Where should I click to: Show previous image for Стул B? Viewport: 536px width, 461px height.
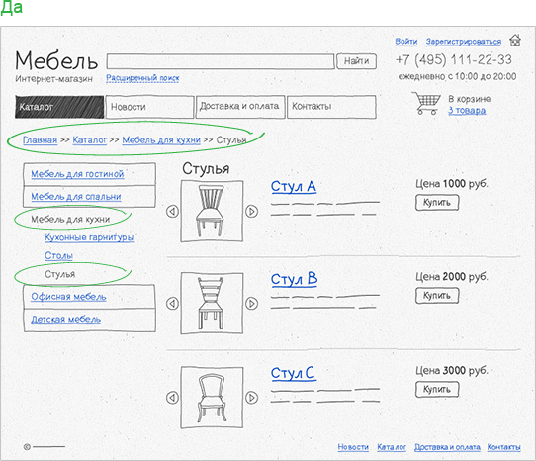[x=172, y=303]
